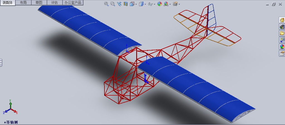Open the 评估 tab
285x125 pixels.
point(55,2)
